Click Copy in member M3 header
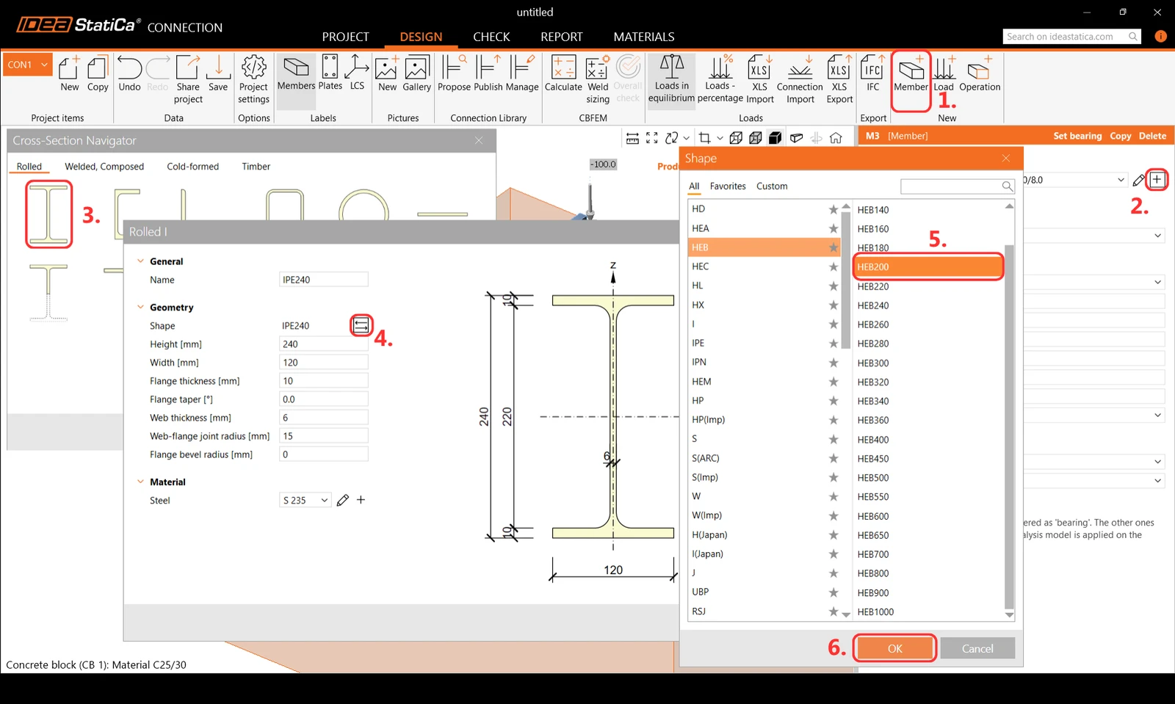Viewport: 1175px width, 704px height. click(1121, 136)
